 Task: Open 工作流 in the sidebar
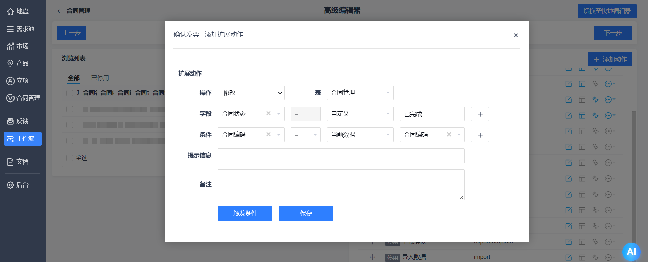pyautogui.click(x=23, y=139)
